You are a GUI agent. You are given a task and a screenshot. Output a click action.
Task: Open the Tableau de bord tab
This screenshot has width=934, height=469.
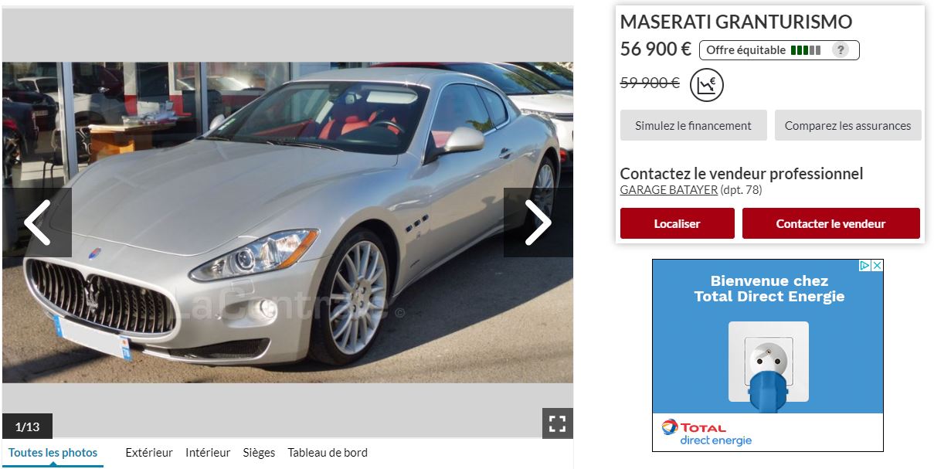click(328, 453)
